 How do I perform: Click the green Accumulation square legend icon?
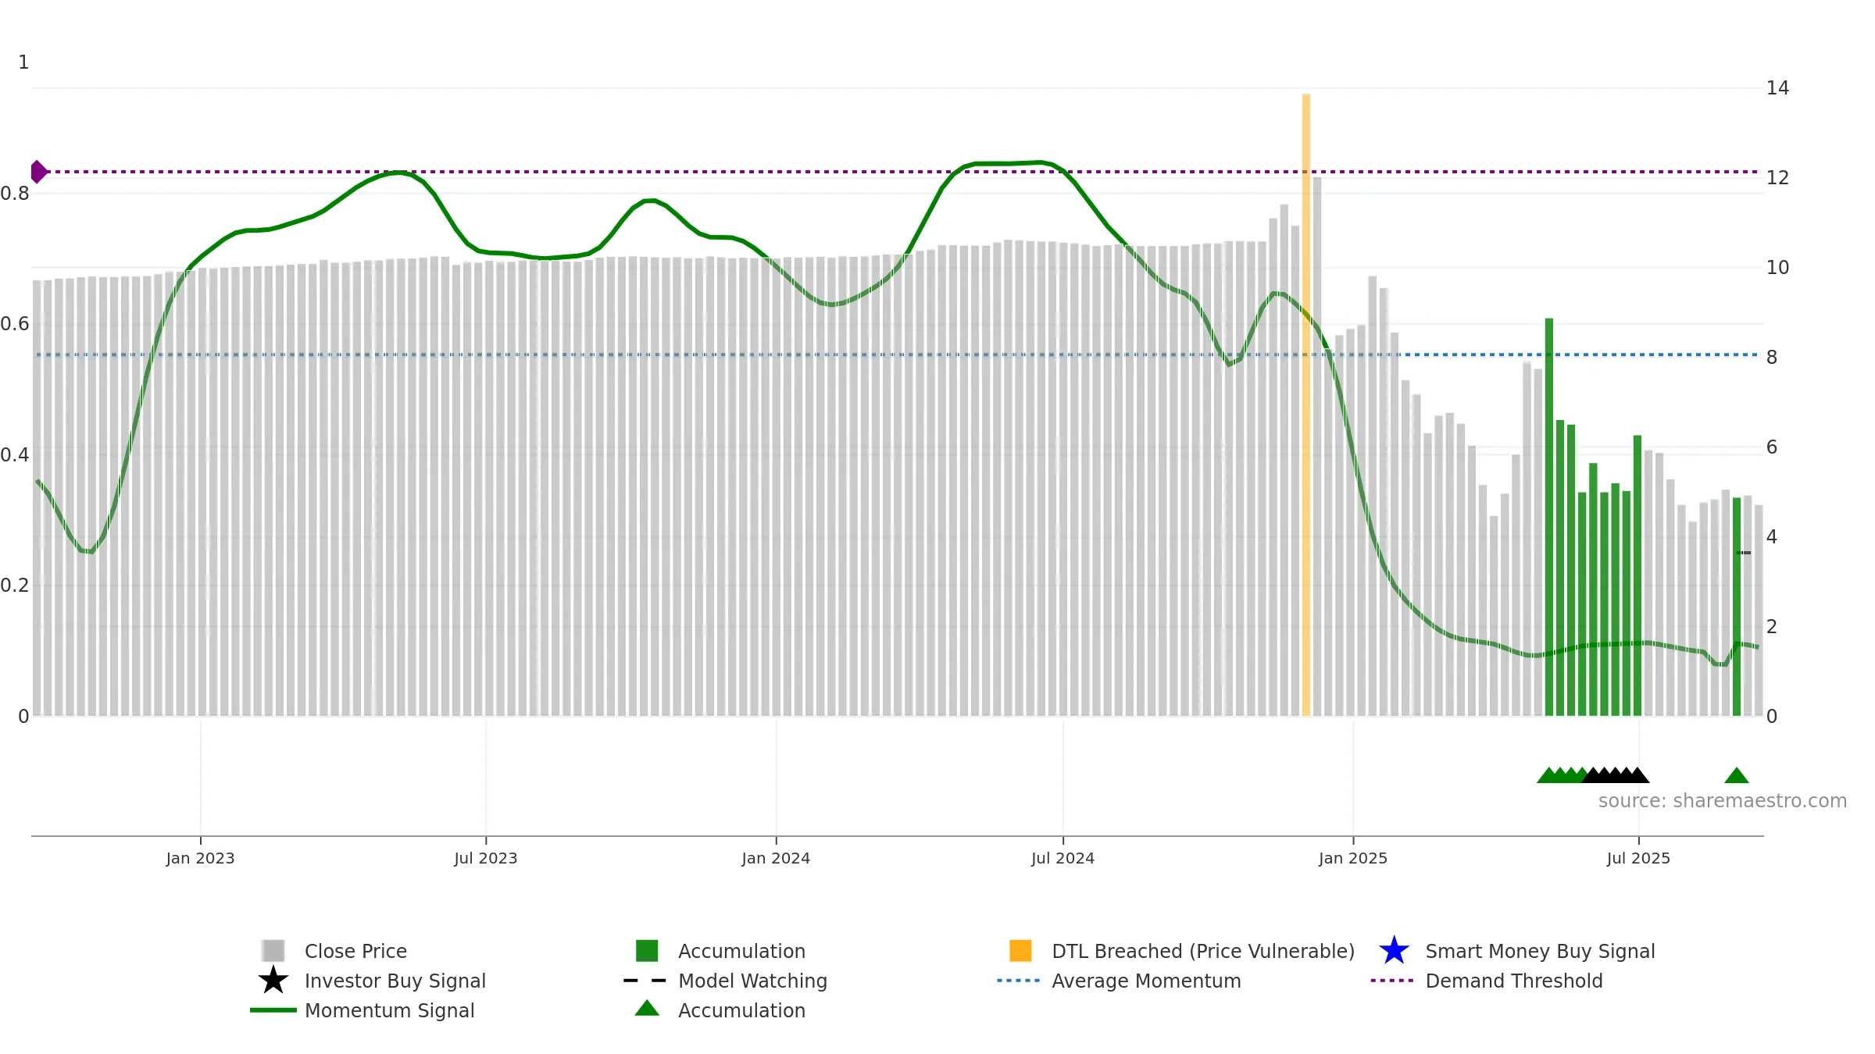(x=647, y=950)
